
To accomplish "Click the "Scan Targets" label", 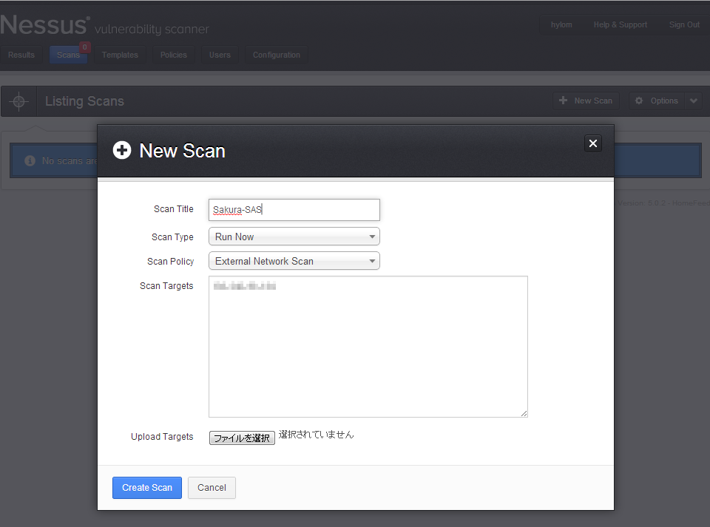I will tap(166, 286).
